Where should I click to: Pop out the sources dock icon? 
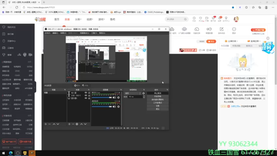click(x=89, y=90)
